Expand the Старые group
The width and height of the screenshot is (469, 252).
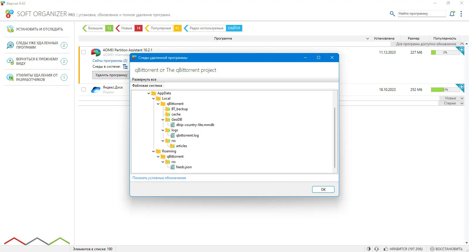click(462, 103)
